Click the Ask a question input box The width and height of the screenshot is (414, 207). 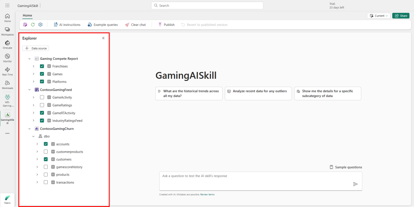pyautogui.click(x=261, y=181)
